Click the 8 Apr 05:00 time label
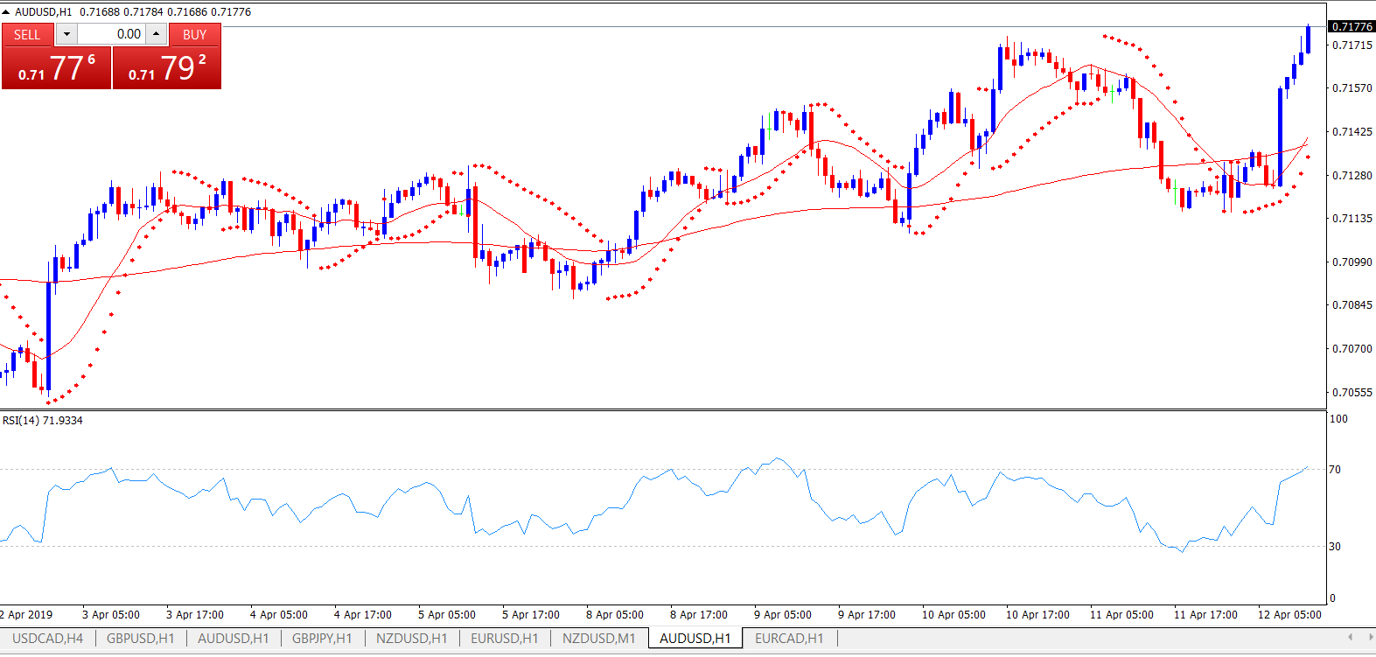 (x=615, y=615)
